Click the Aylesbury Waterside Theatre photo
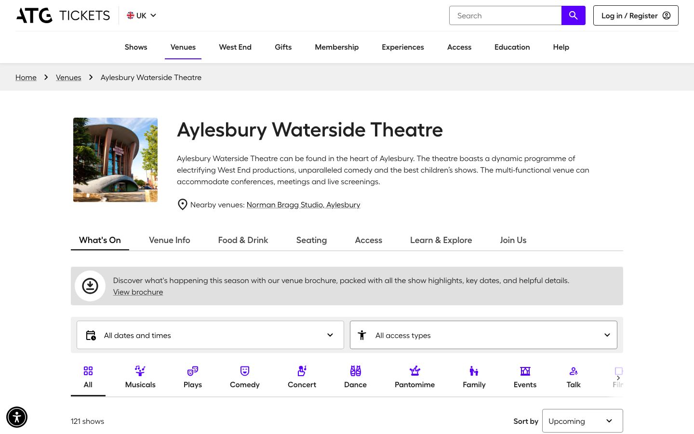694x434 pixels. point(115,160)
